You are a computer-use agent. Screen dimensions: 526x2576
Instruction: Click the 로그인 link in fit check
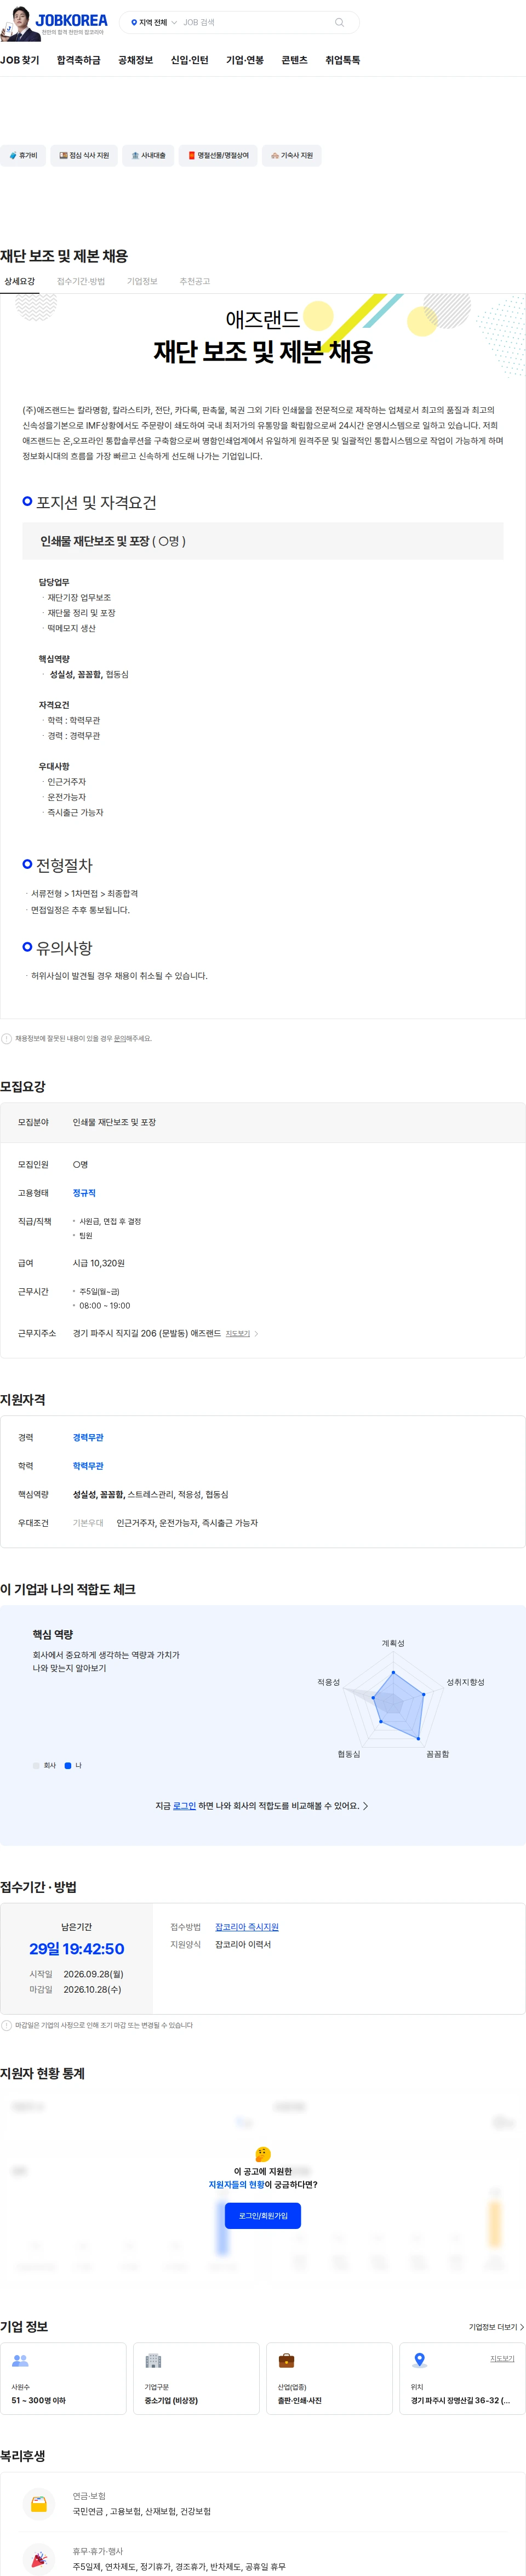[184, 1806]
